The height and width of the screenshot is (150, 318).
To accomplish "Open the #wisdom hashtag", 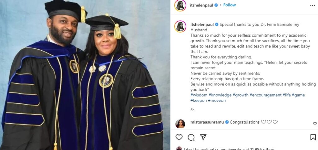I will pos(198,95).
